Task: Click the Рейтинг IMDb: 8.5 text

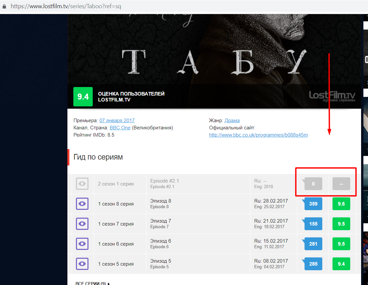Action: point(94,135)
